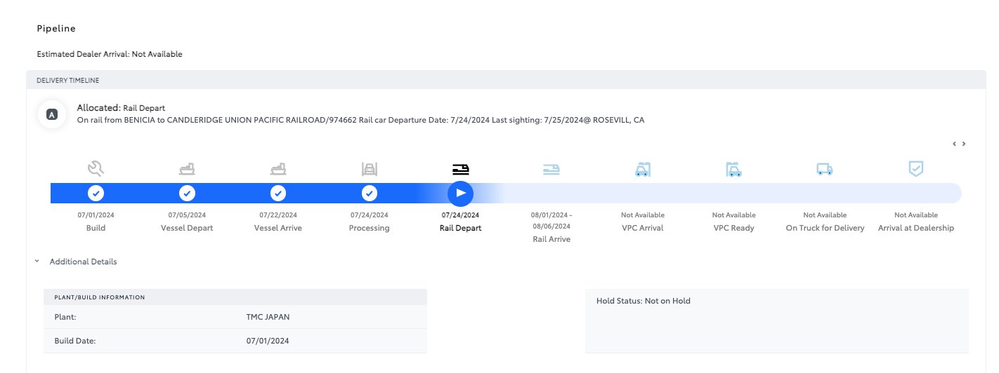Viewport: 999px width, 373px height.
Task: Click the Vessel Depart ship icon
Action: click(x=187, y=168)
